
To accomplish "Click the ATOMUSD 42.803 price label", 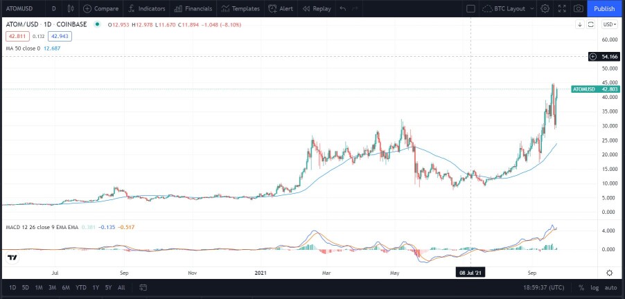I will 595,89.
